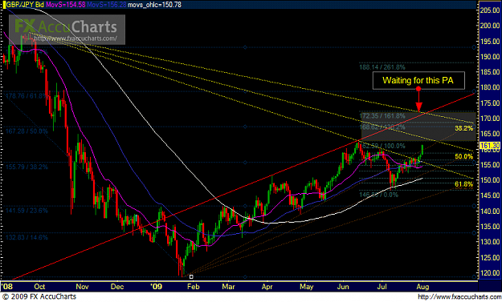Select the 172.35 / 161.8% extension label
Viewport: 502px width, 302px height.
click(x=382, y=116)
